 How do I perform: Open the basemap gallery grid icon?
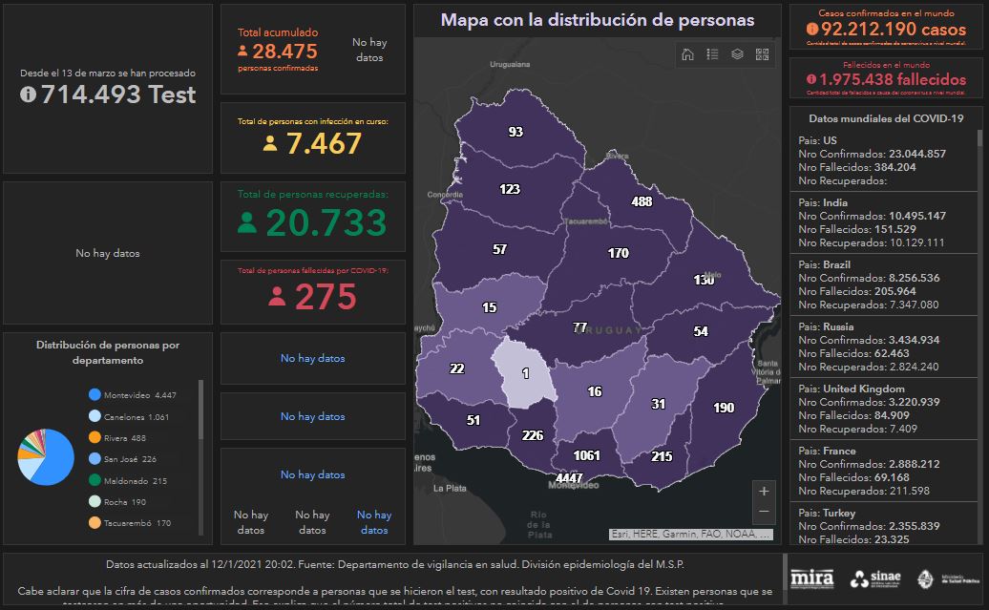762,54
